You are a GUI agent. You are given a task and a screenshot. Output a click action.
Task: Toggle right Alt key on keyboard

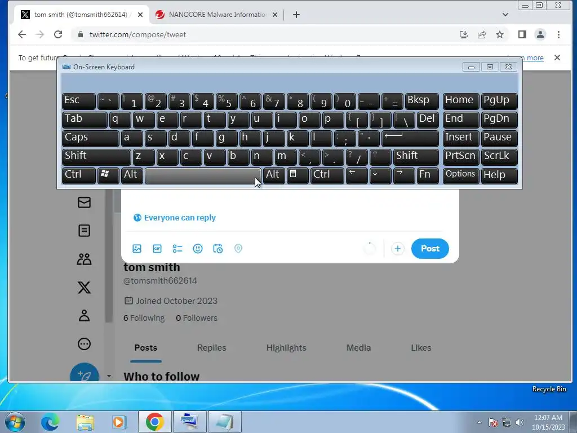[x=274, y=175]
